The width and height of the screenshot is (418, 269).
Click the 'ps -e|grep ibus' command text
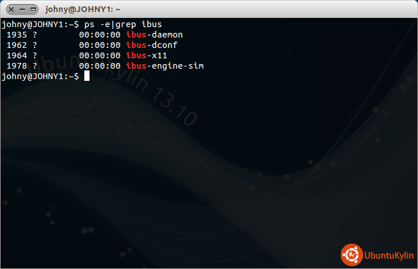tap(123, 24)
